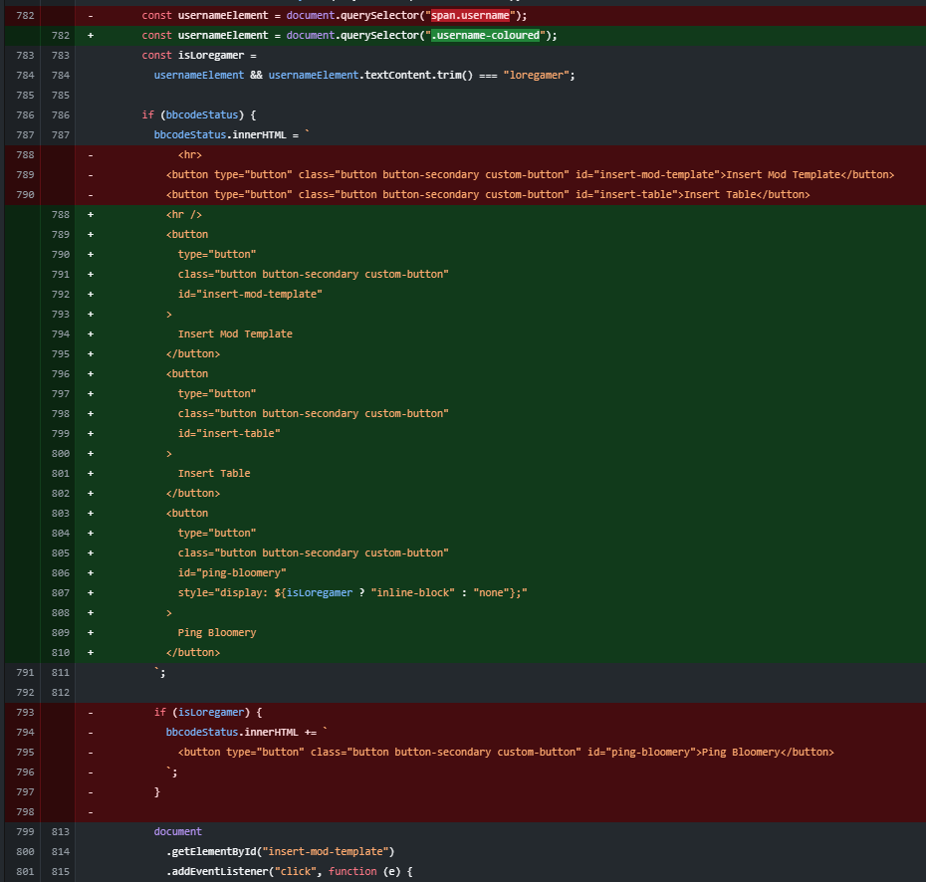
Task: Click the removed "<hr>" code line
Action: coord(190,155)
